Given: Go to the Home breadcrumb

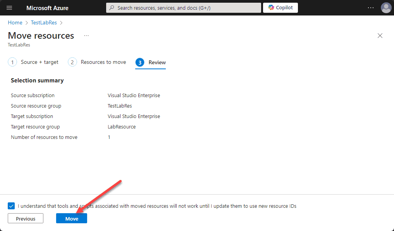Looking at the screenshot, I should pos(15,22).
